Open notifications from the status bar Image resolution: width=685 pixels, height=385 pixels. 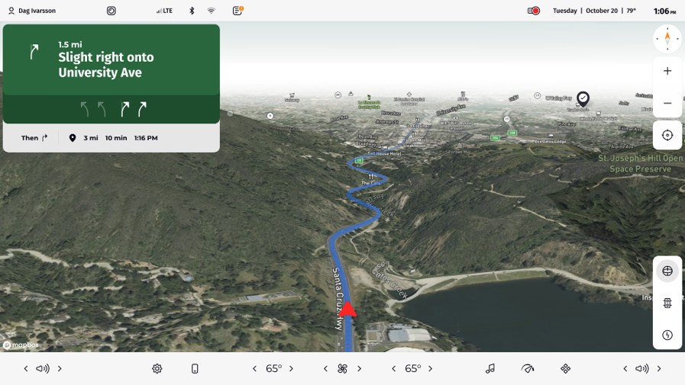click(x=237, y=11)
